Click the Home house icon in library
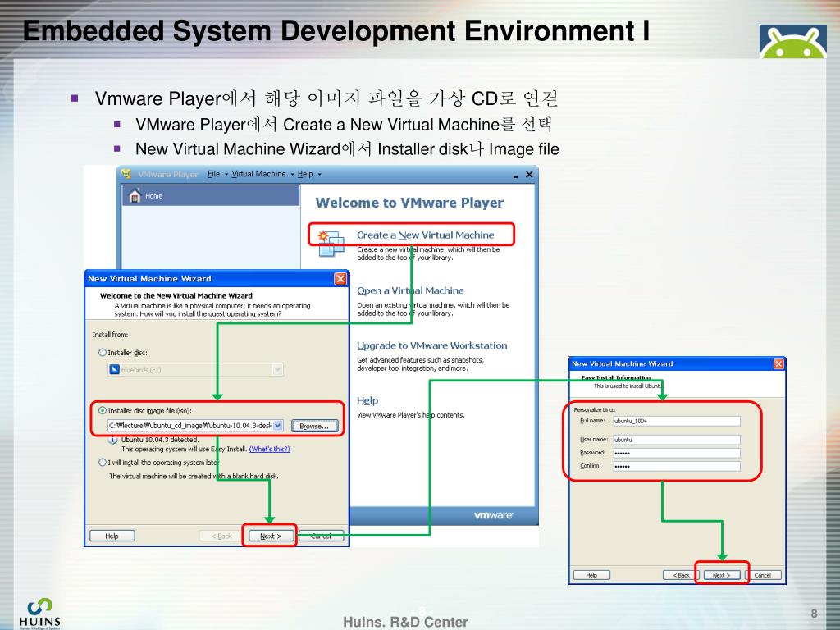This screenshot has width=840, height=630. coord(135,196)
